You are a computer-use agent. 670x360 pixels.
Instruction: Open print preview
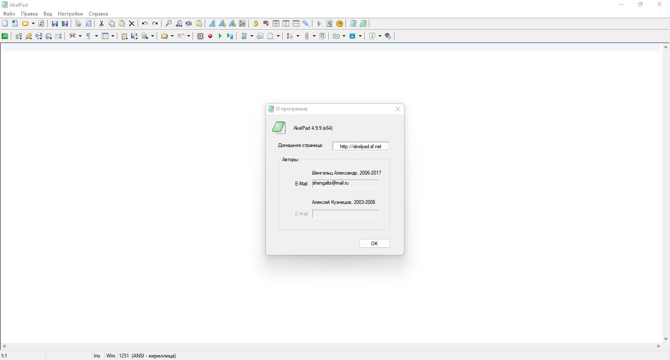point(88,23)
